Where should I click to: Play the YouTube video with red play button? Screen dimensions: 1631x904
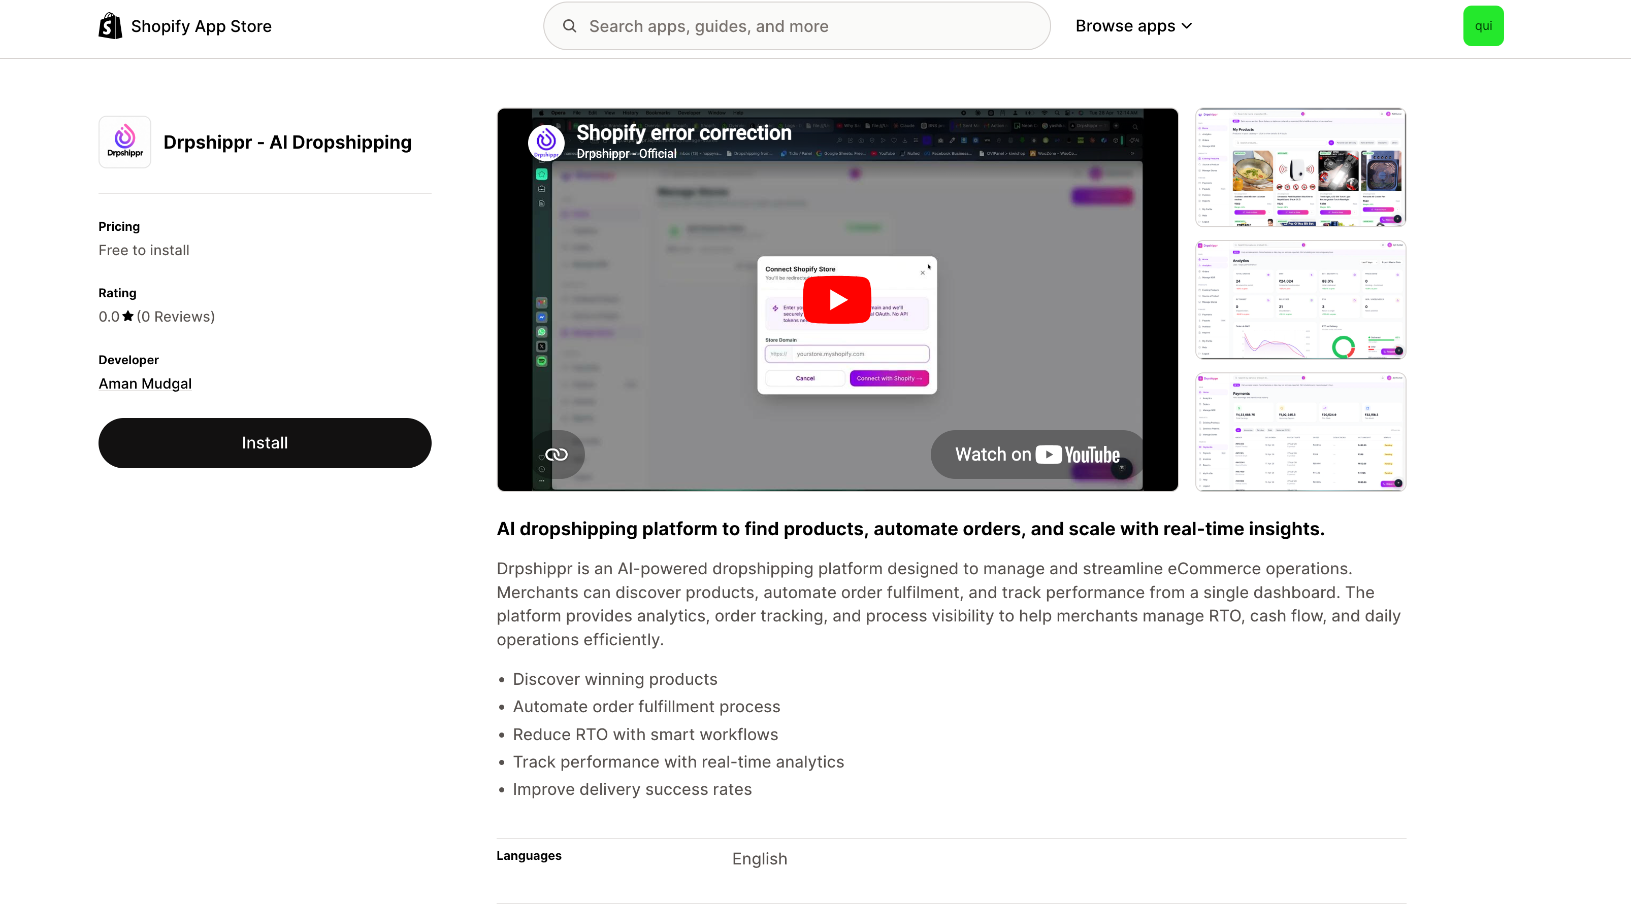click(x=836, y=299)
